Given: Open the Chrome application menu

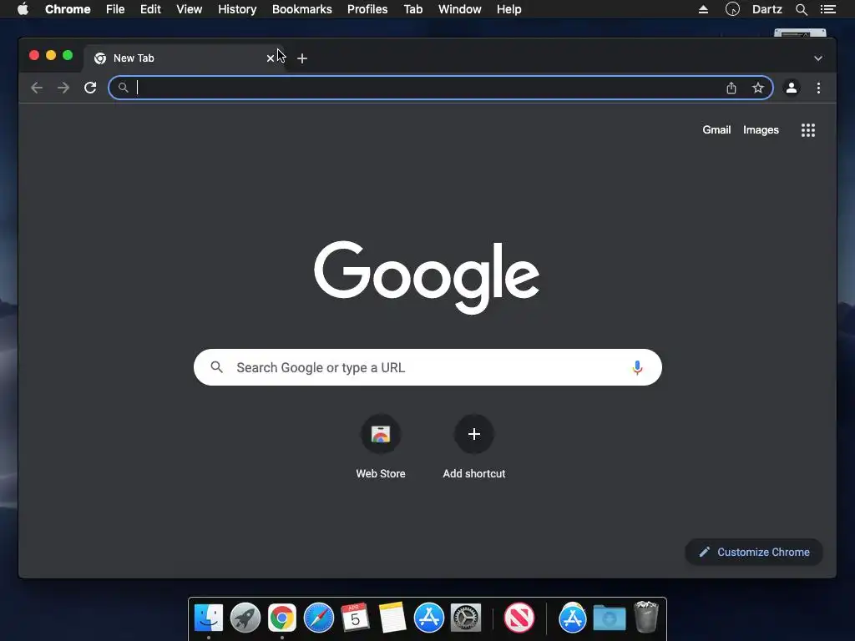Looking at the screenshot, I should pyautogui.click(x=68, y=9).
